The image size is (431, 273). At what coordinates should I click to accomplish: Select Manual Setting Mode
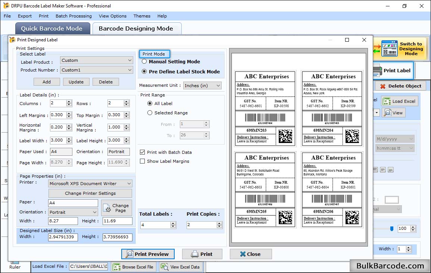144,62
